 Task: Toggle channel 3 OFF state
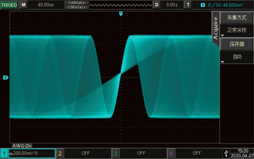tap(141, 153)
